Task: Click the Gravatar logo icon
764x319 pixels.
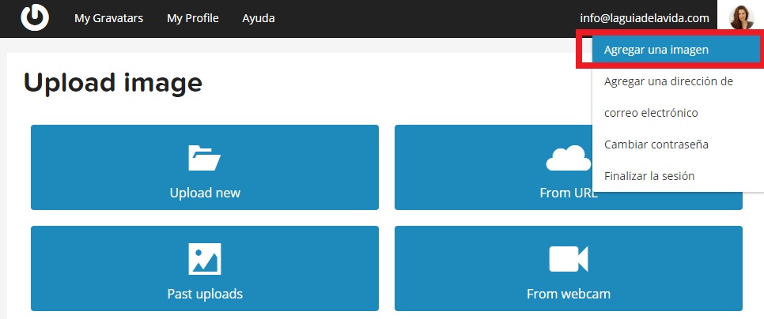Action: [35, 17]
